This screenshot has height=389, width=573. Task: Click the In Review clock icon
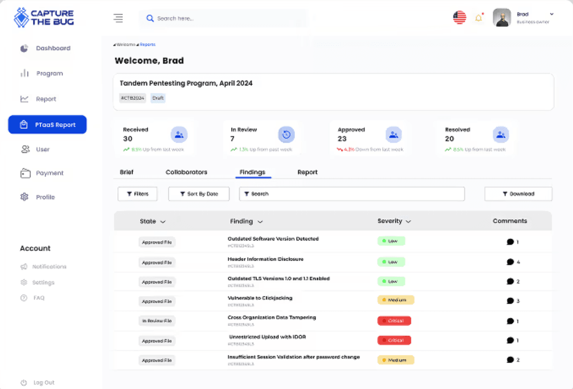(286, 135)
